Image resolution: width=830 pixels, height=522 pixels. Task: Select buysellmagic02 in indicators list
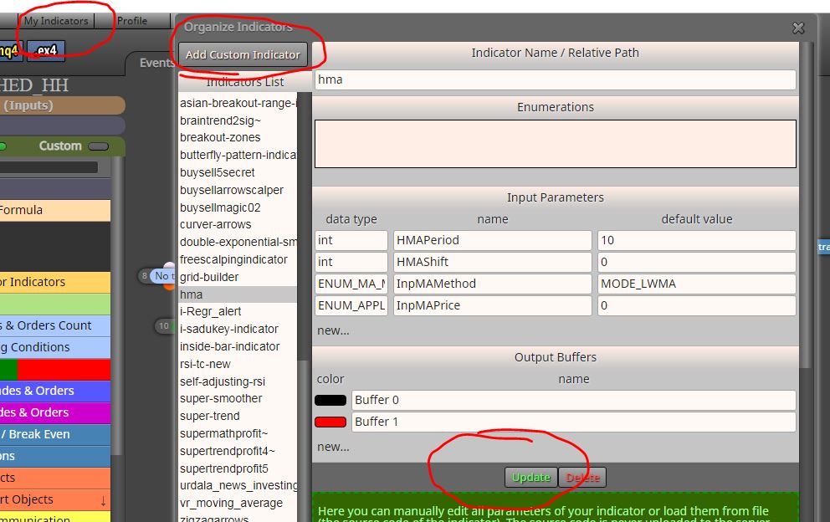point(238,207)
